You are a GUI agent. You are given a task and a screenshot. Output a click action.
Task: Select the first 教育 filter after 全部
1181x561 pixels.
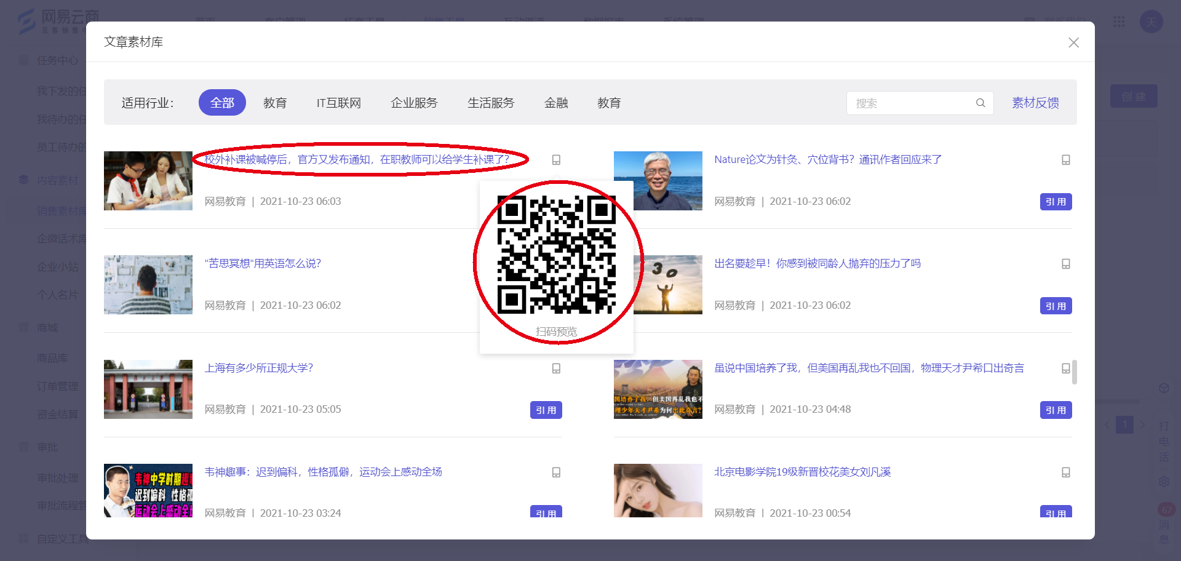pyautogui.click(x=275, y=103)
